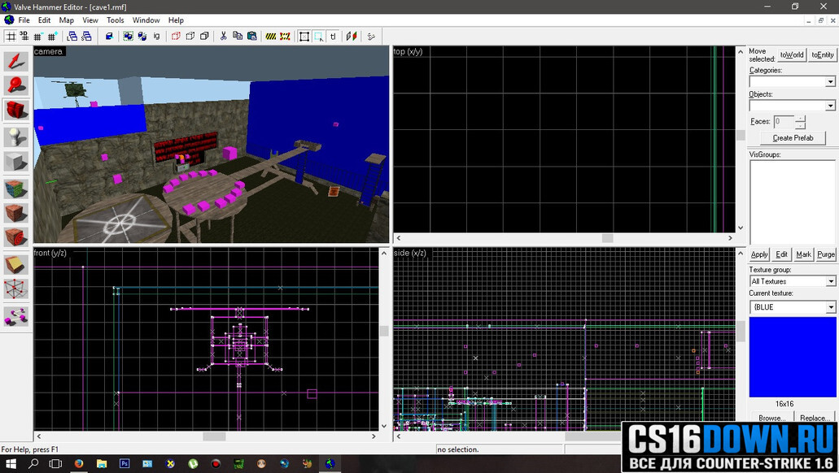The width and height of the screenshot is (839, 473).
Task: Select the Selection arrow tool
Action: tap(16, 61)
